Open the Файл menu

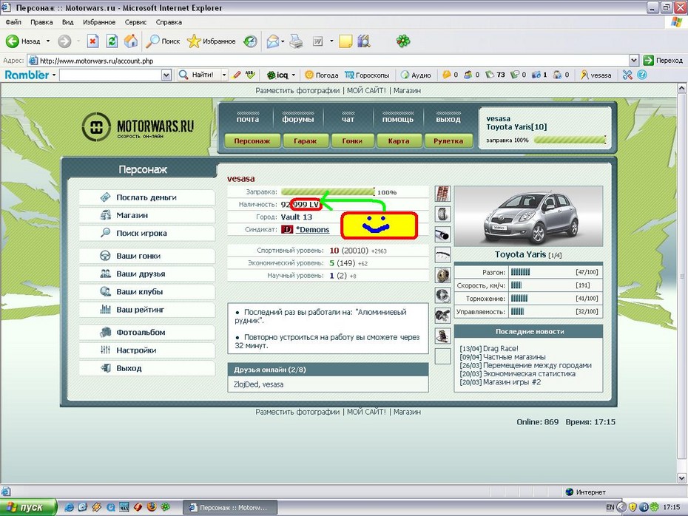click(x=13, y=22)
